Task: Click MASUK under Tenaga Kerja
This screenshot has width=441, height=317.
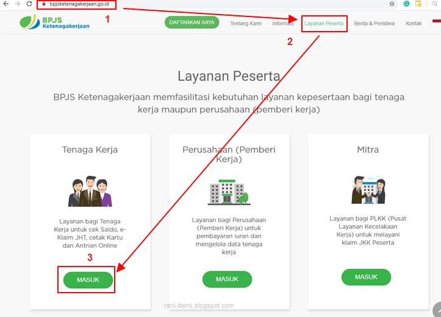Action: tap(88, 280)
